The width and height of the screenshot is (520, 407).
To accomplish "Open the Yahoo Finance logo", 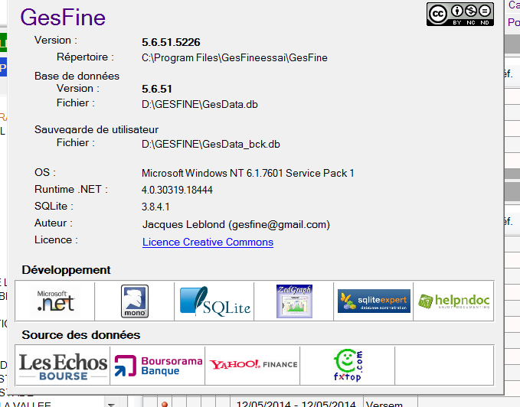I will 253,365.
